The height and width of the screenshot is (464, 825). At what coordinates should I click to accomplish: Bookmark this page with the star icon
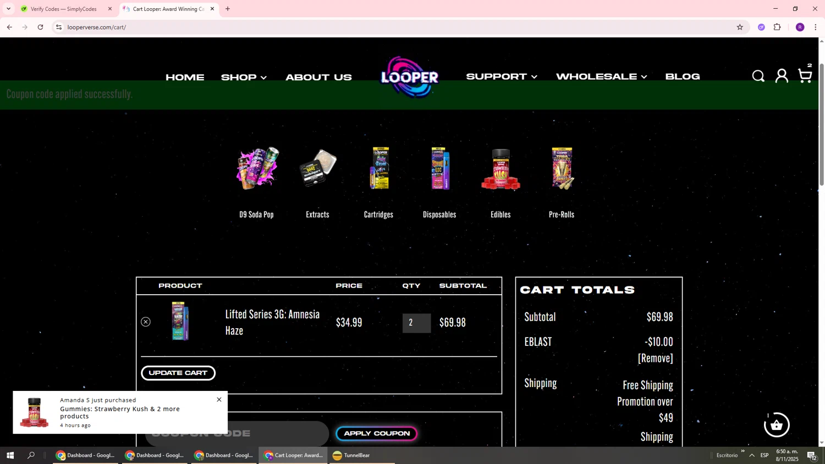point(740,27)
